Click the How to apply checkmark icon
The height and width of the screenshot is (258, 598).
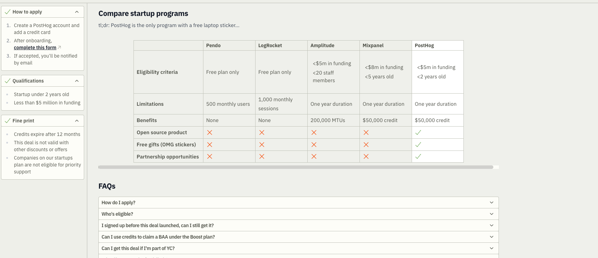7,12
